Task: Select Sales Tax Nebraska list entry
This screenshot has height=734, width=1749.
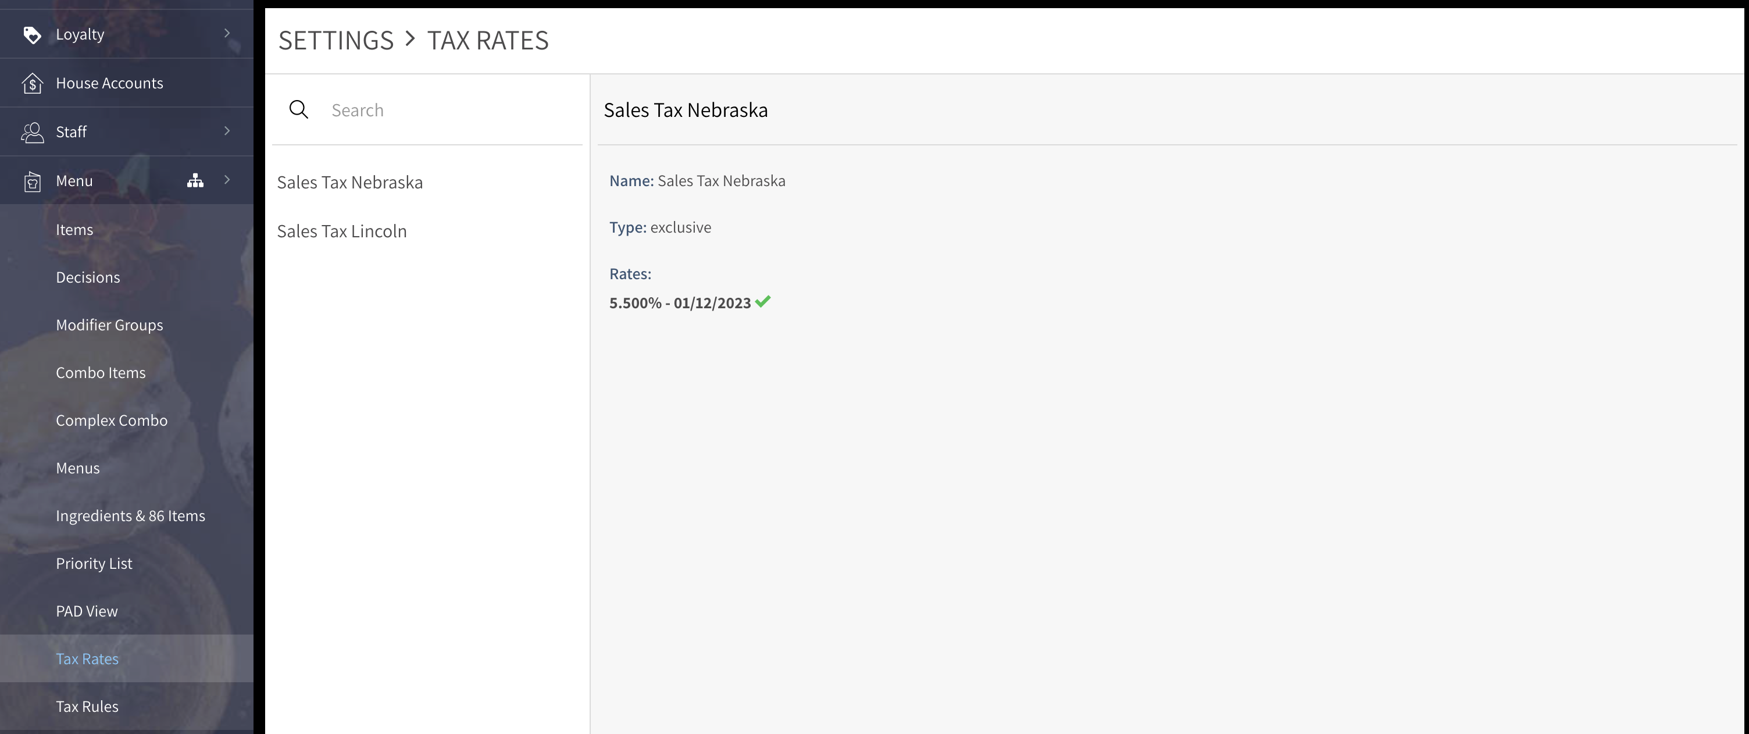Action: (349, 182)
